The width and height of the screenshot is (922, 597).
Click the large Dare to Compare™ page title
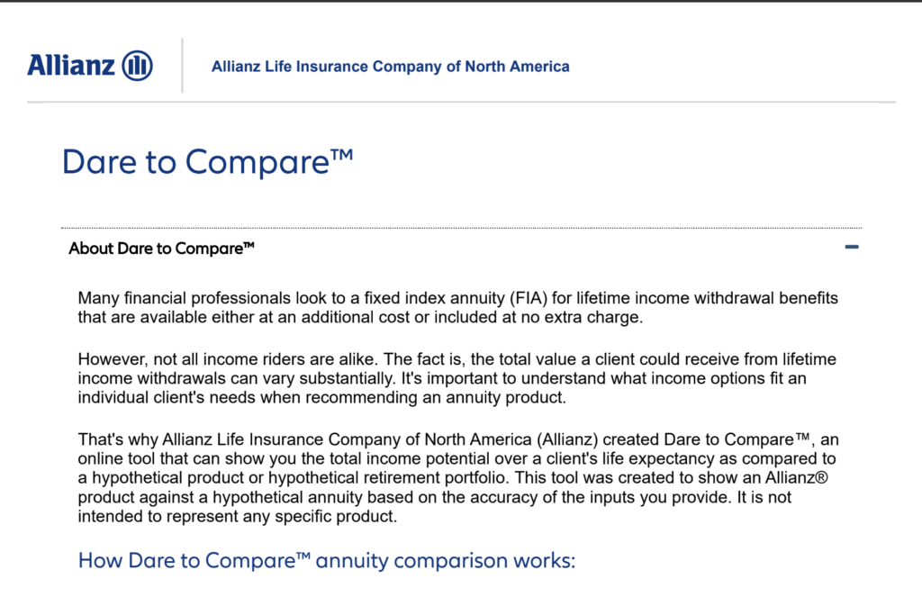tap(208, 162)
